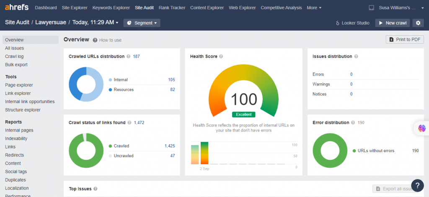Open Keywords Explorer from top navigation
This screenshot has width=429, height=197.
click(111, 8)
